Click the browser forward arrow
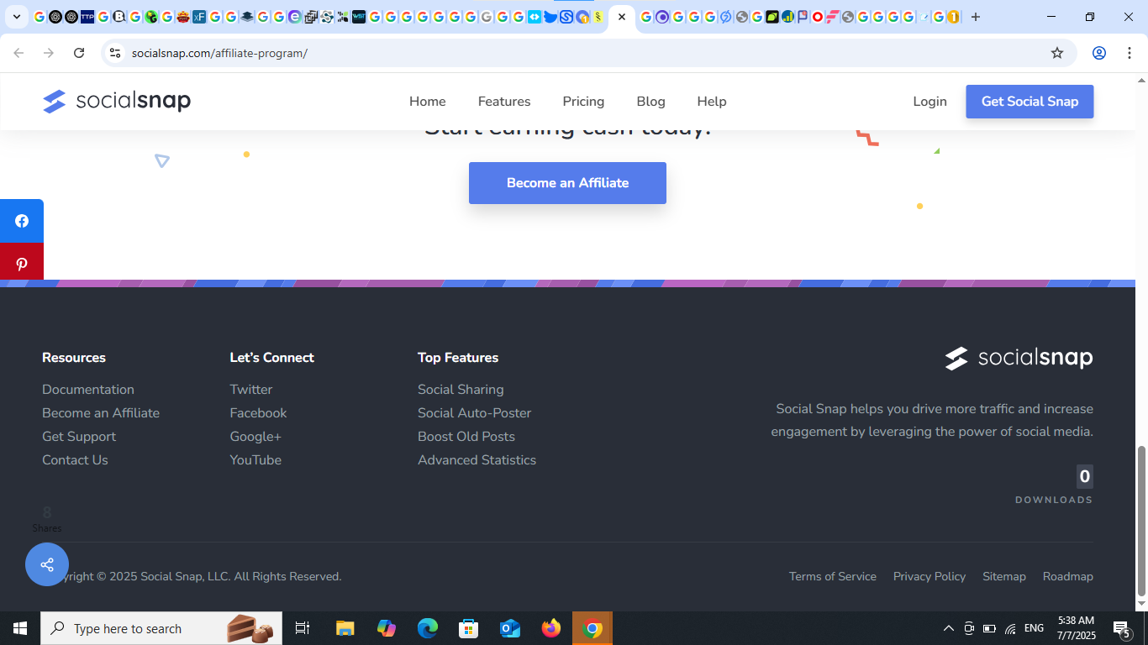This screenshot has width=1148, height=645. pyautogui.click(x=49, y=53)
